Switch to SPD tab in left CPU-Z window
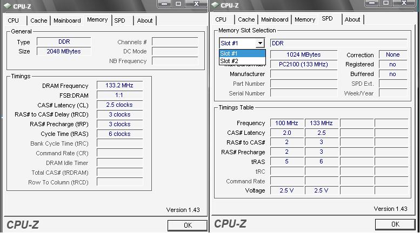Viewport: 420px width, 233px height. point(120,20)
